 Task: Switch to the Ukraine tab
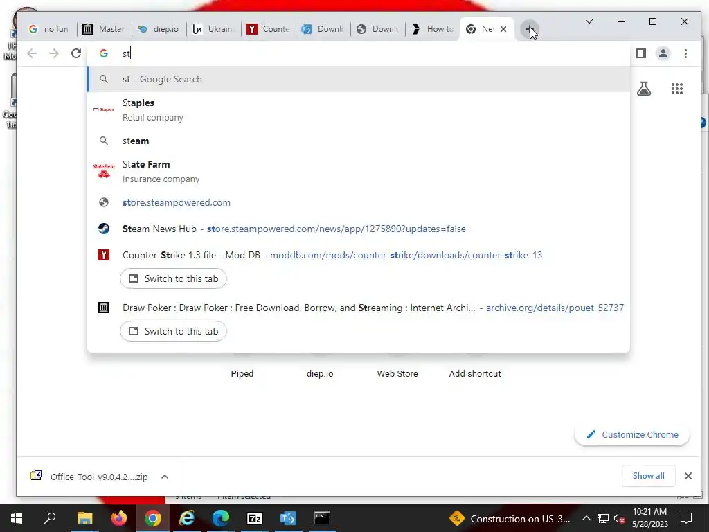[213, 29]
